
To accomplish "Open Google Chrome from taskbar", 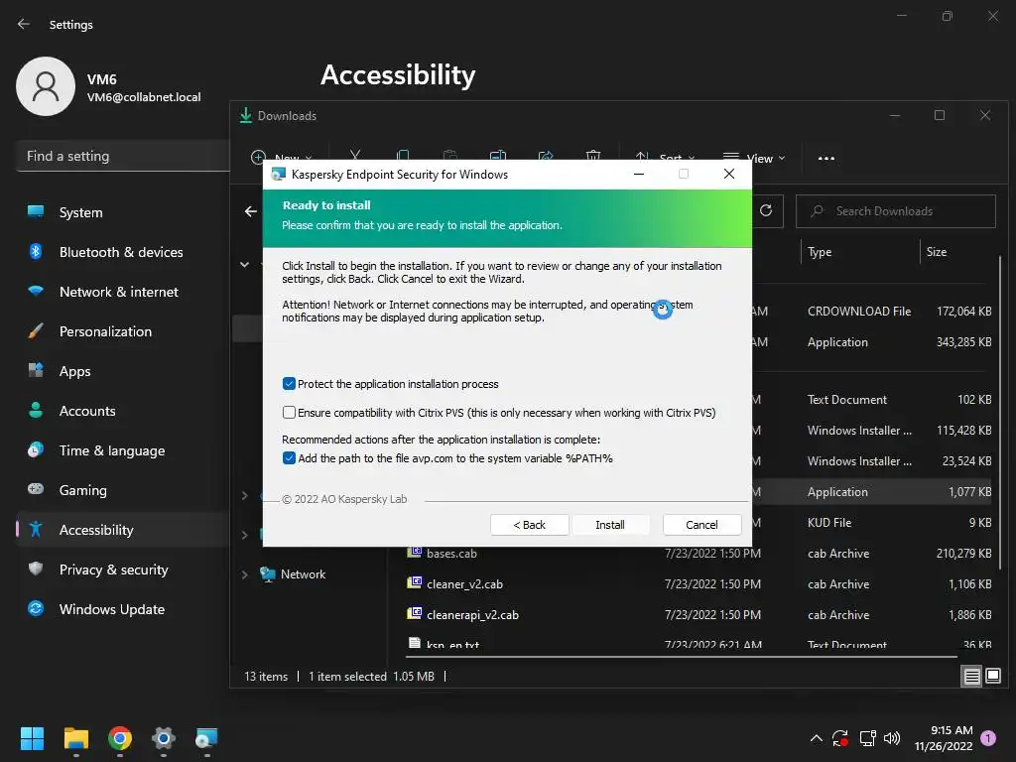I will tap(120, 738).
